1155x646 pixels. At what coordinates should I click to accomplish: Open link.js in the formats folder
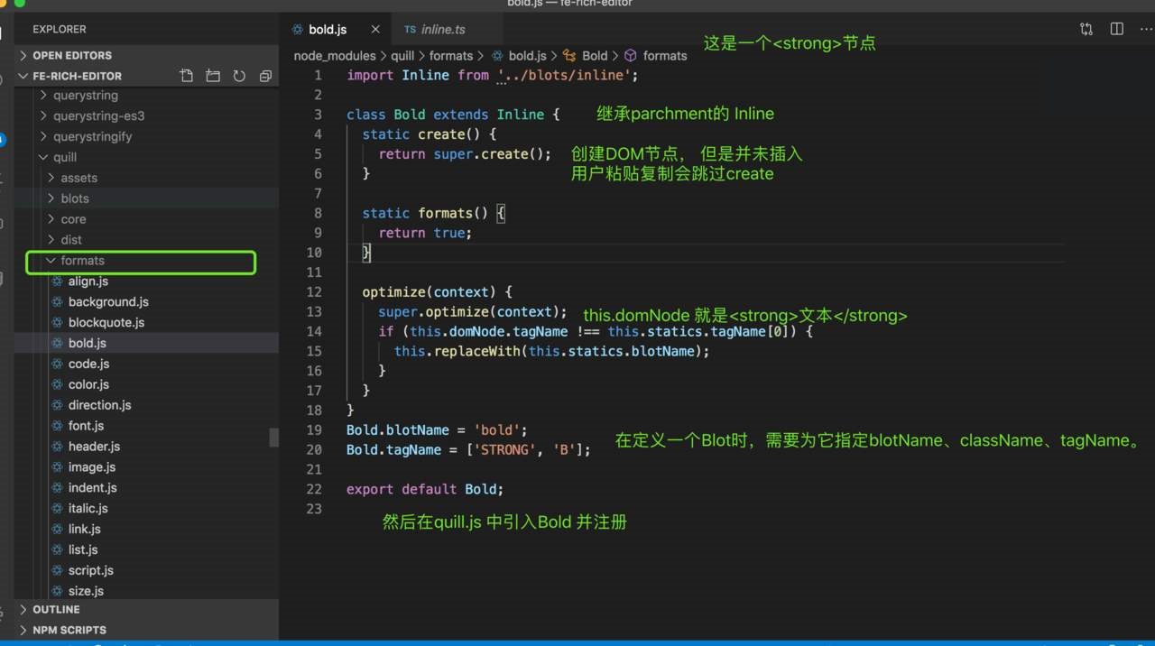84,530
